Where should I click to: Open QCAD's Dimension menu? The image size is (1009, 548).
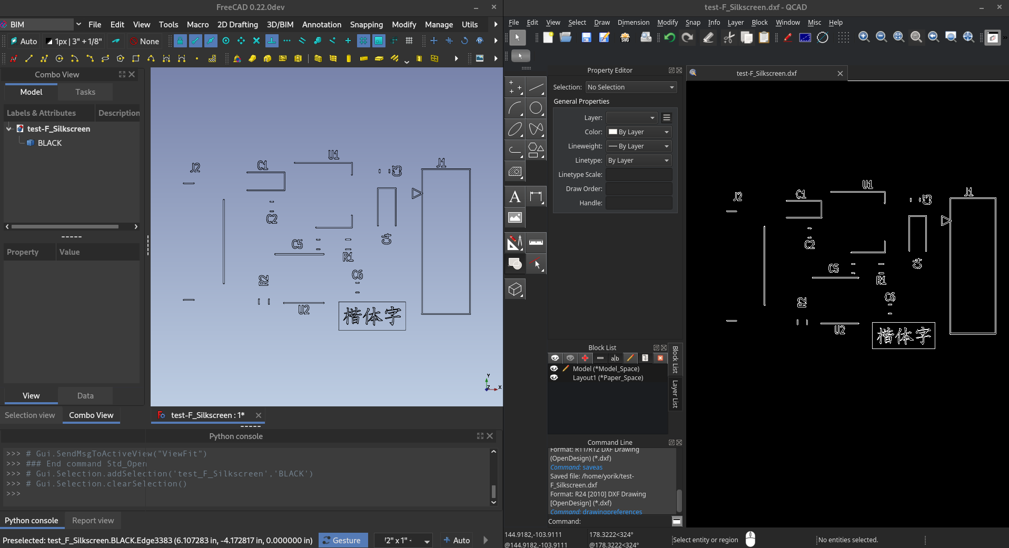tap(633, 23)
